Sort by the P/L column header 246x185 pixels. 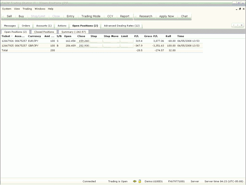137,36
